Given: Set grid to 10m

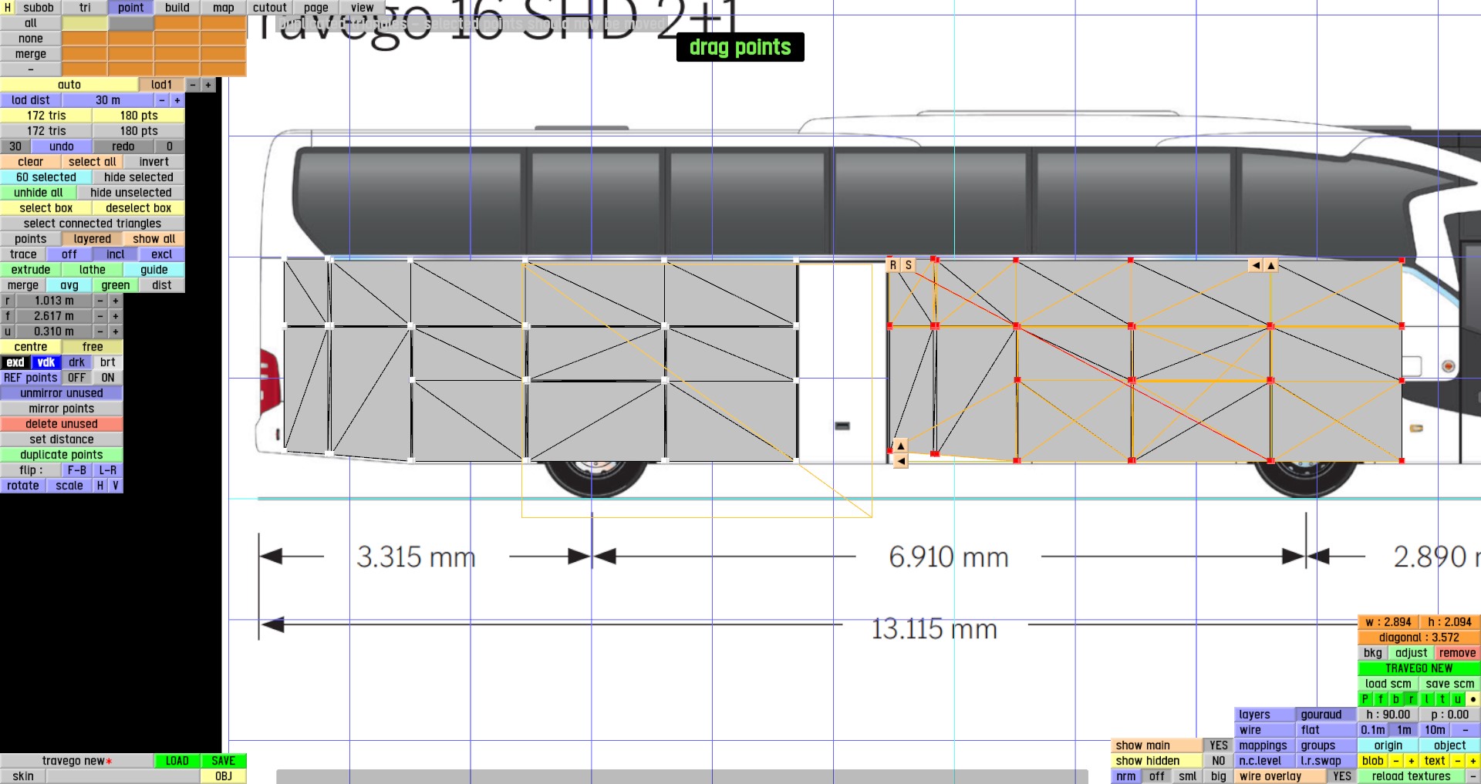Looking at the screenshot, I should (x=1435, y=730).
